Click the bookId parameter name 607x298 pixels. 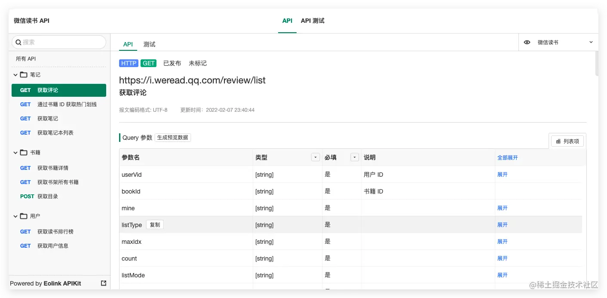point(131,191)
